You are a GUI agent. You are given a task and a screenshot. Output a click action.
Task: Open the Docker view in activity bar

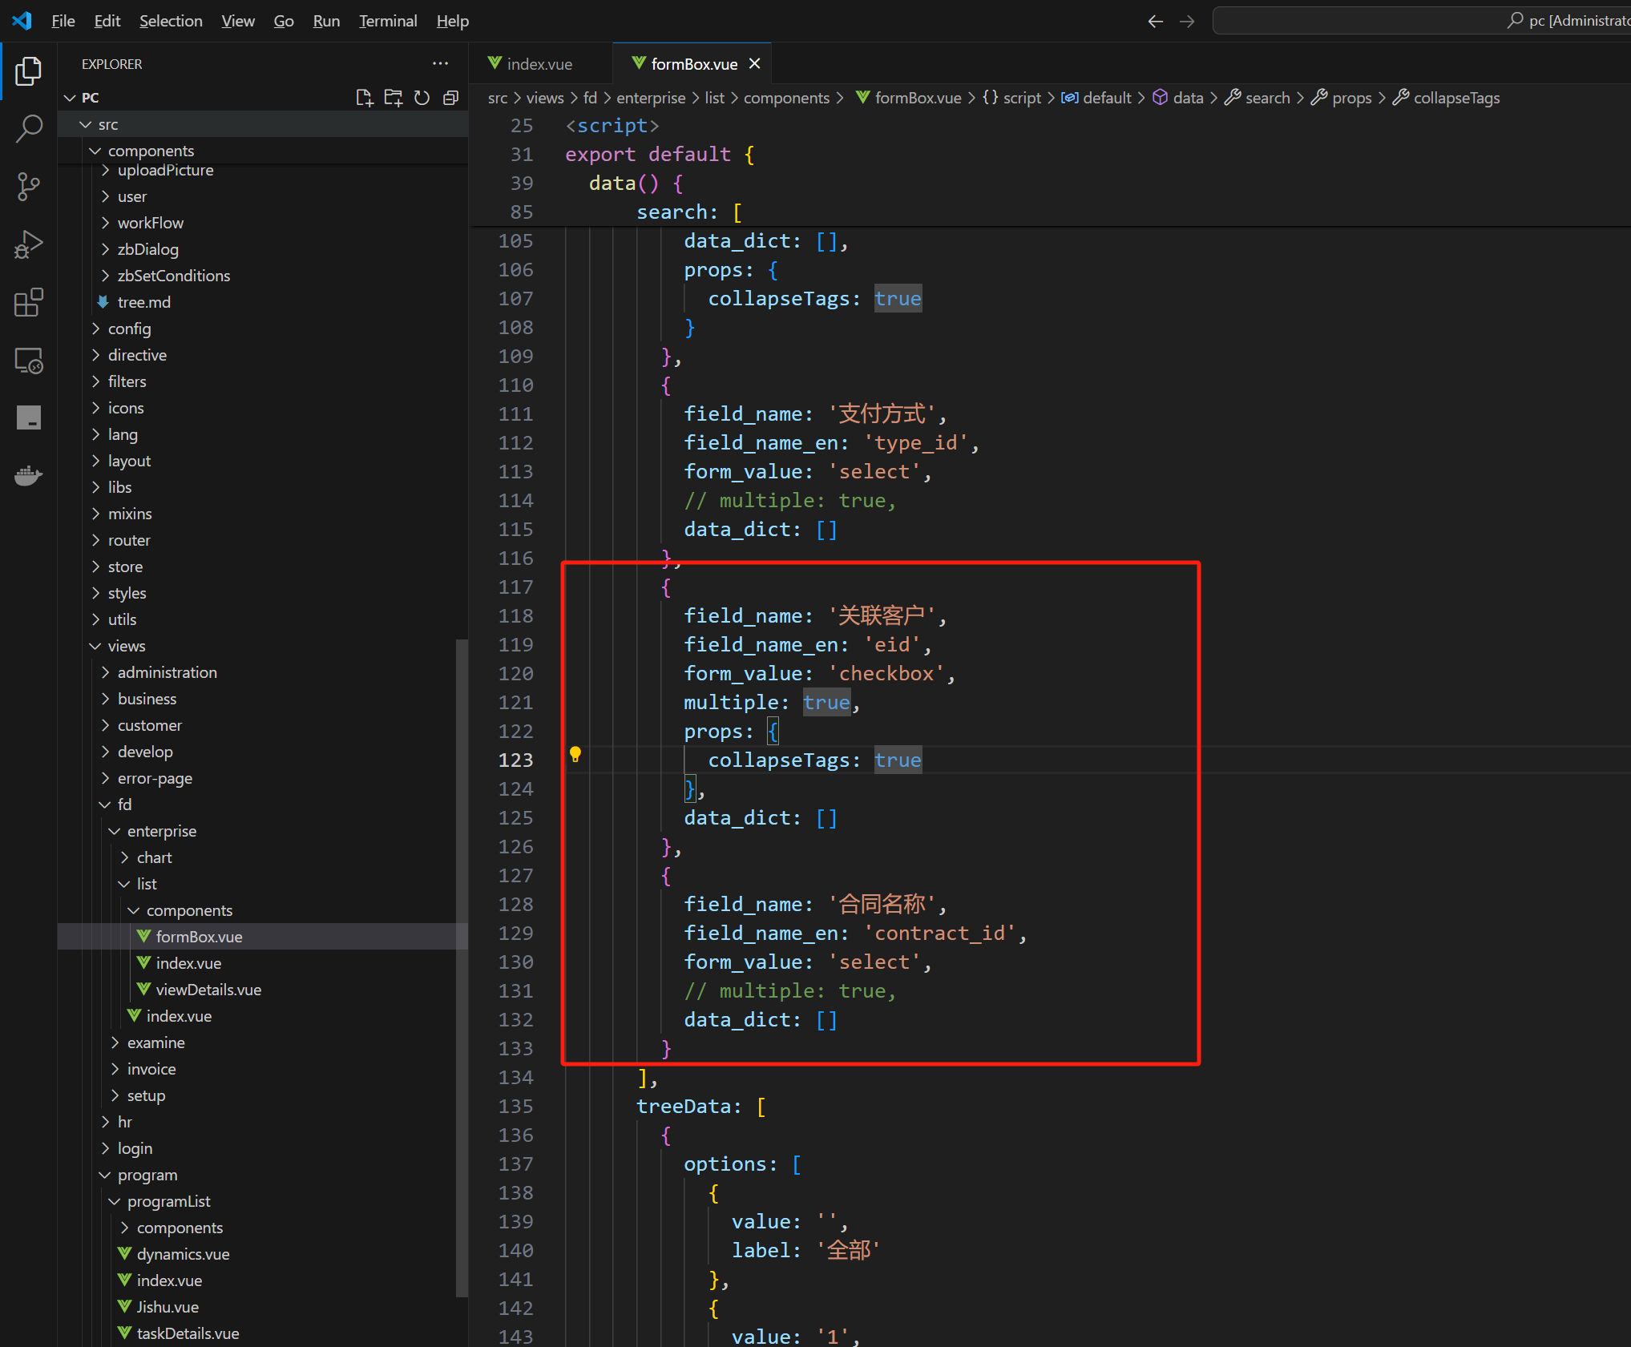click(29, 476)
